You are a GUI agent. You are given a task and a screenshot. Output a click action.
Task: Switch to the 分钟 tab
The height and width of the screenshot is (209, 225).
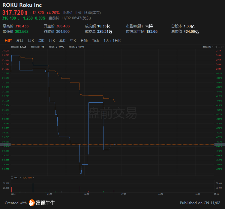coord(84,41)
